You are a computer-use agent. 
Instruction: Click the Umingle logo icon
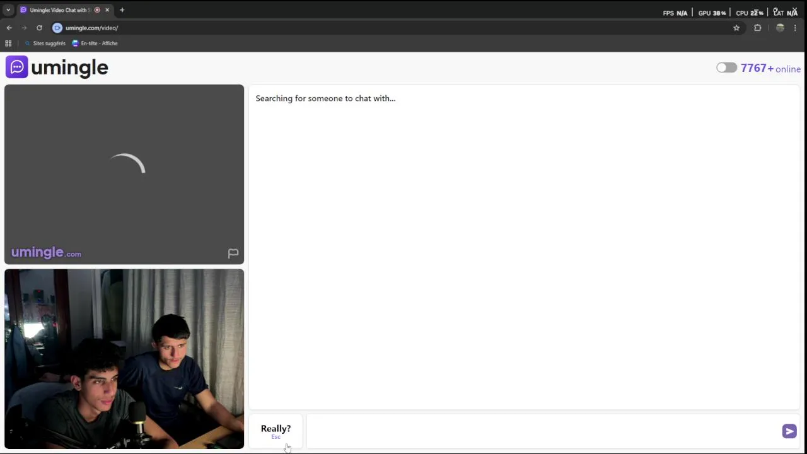tap(17, 67)
